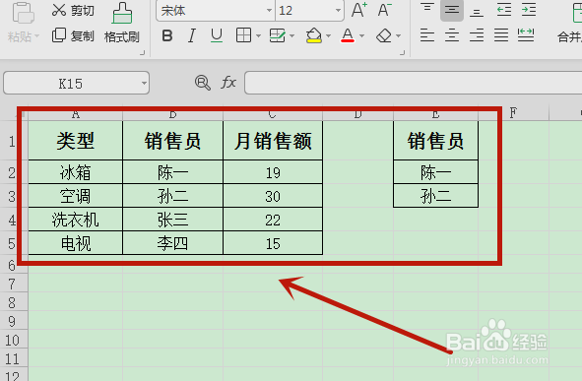Image resolution: width=582 pixels, height=381 pixels.
Task: Click the Cut (剪切) scissors button
Action: pos(73,11)
